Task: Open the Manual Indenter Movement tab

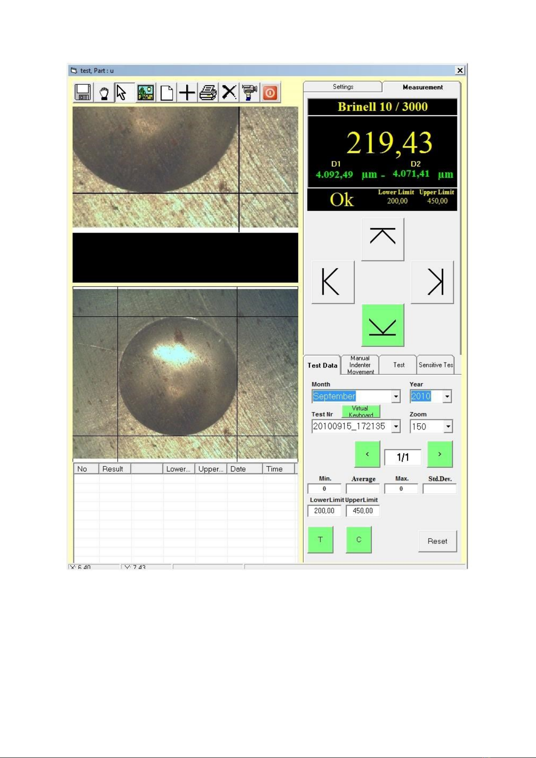Action: click(360, 365)
